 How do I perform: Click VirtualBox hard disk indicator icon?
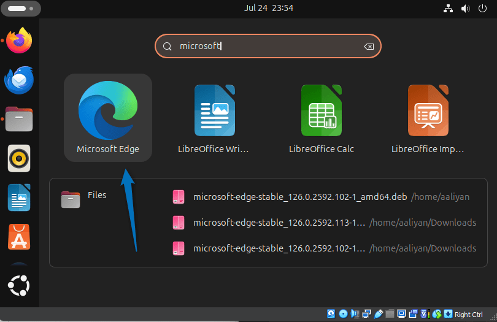pos(331,314)
